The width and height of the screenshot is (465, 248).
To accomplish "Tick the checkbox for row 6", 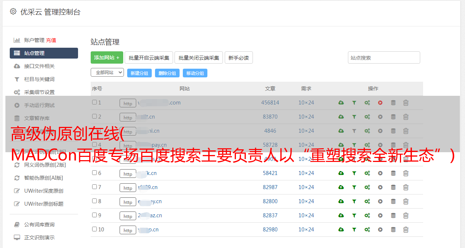I will coord(94,173).
